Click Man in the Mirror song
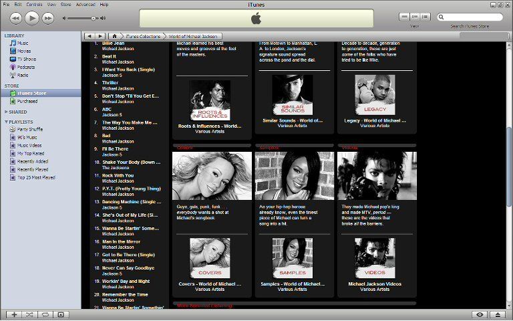Screen dimensions: 513x321 pyautogui.click(x=121, y=241)
